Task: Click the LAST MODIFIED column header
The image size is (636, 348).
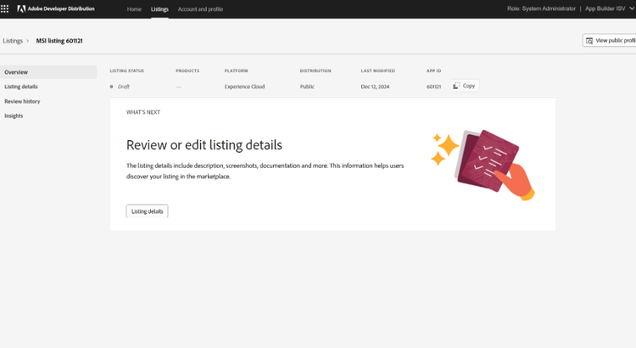Action: [x=378, y=70]
